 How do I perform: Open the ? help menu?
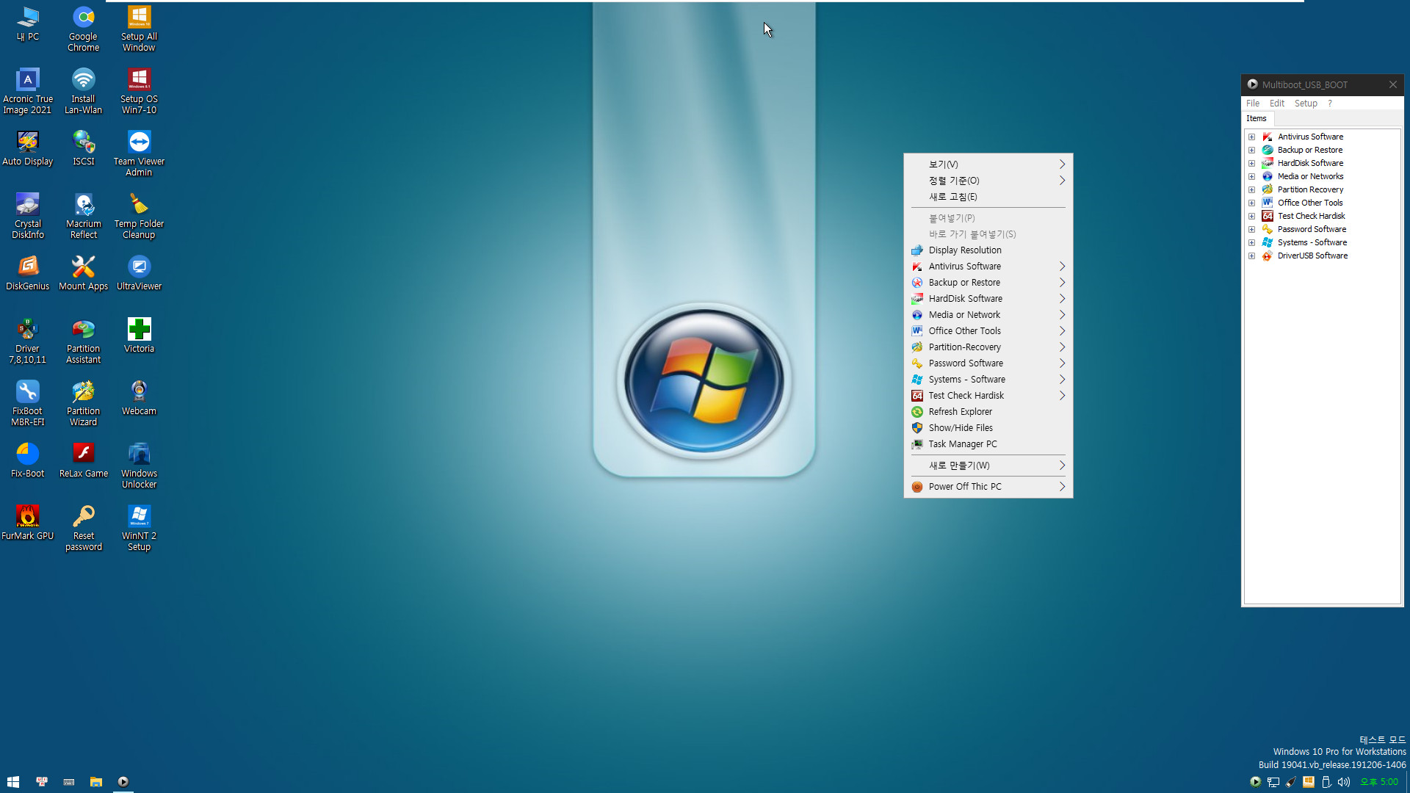point(1329,104)
